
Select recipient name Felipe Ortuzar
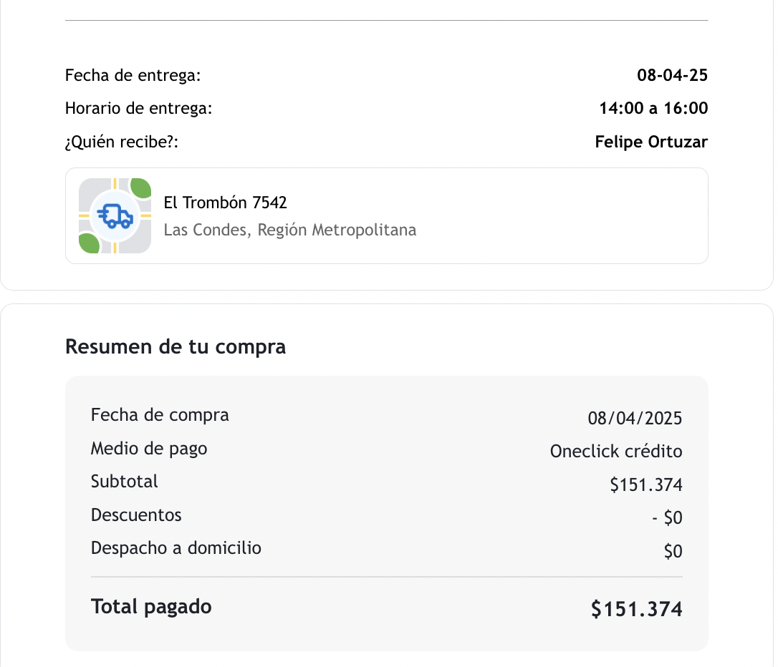click(x=650, y=142)
